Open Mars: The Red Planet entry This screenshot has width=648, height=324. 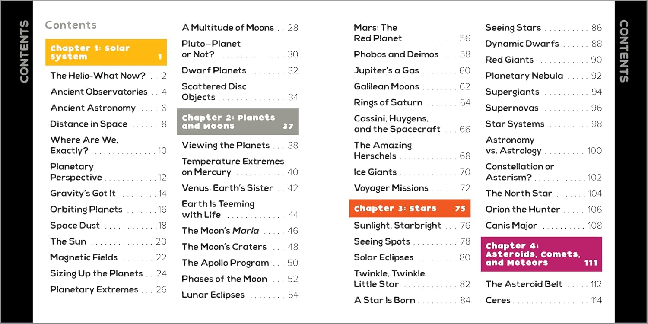pos(412,33)
